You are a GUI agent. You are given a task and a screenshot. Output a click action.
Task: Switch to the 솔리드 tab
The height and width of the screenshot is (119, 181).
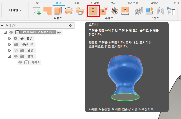point(40,3)
